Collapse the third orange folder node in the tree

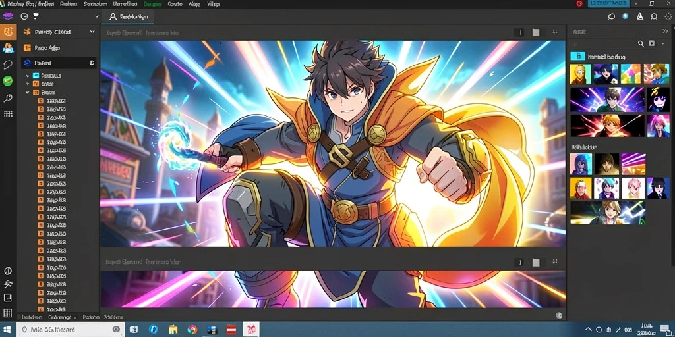click(x=28, y=92)
